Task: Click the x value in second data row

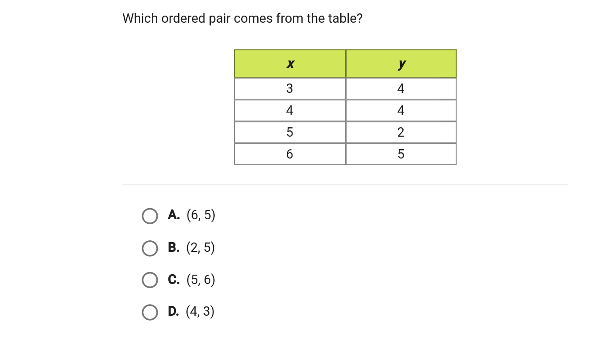Action: [290, 110]
